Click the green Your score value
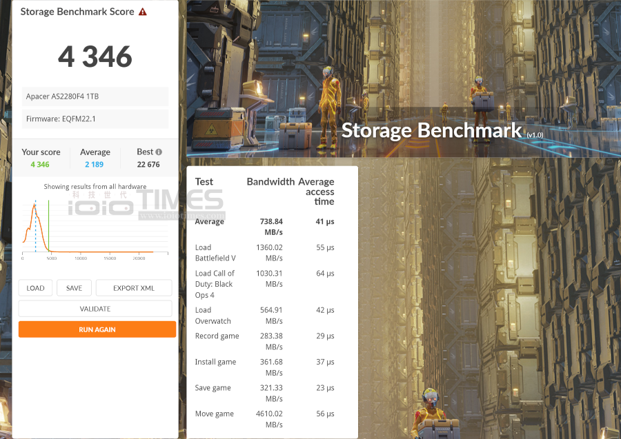Screen dimensions: 621x439 (40, 165)
